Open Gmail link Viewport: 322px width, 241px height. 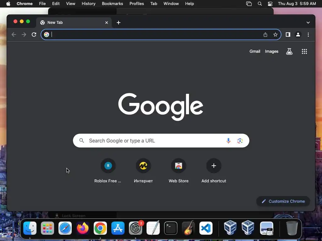pyautogui.click(x=255, y=51)
